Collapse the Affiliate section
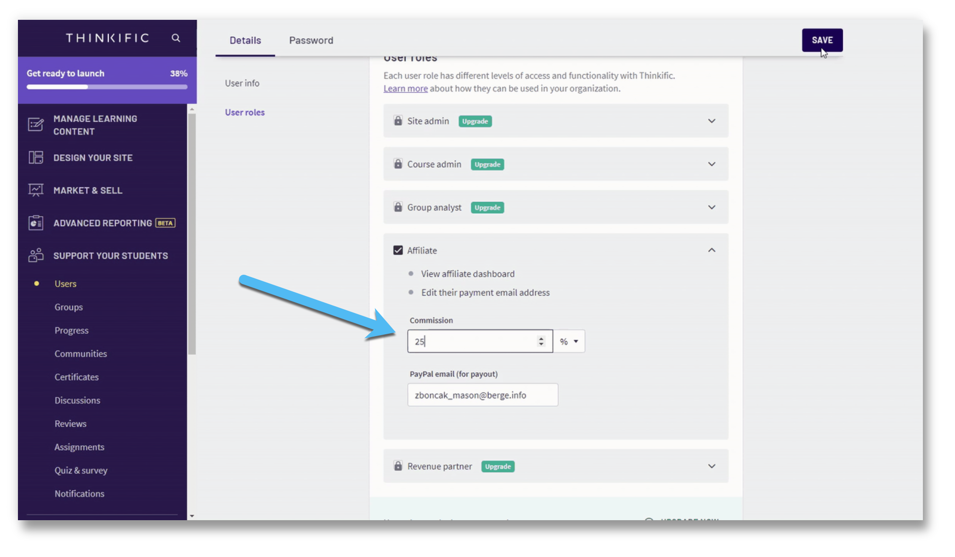Viewport: 955px width, 557px height. coord(712,250)
